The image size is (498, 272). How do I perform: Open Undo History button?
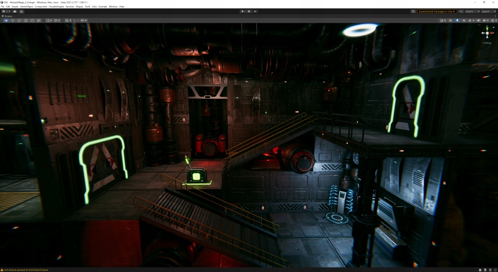413,12
